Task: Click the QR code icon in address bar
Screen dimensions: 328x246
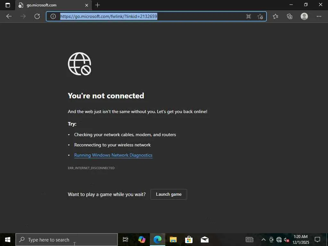Action: pyautogui.click(x=249, y=16)
